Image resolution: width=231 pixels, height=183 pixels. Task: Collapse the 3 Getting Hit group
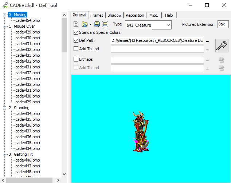click(x=5, y=154)
